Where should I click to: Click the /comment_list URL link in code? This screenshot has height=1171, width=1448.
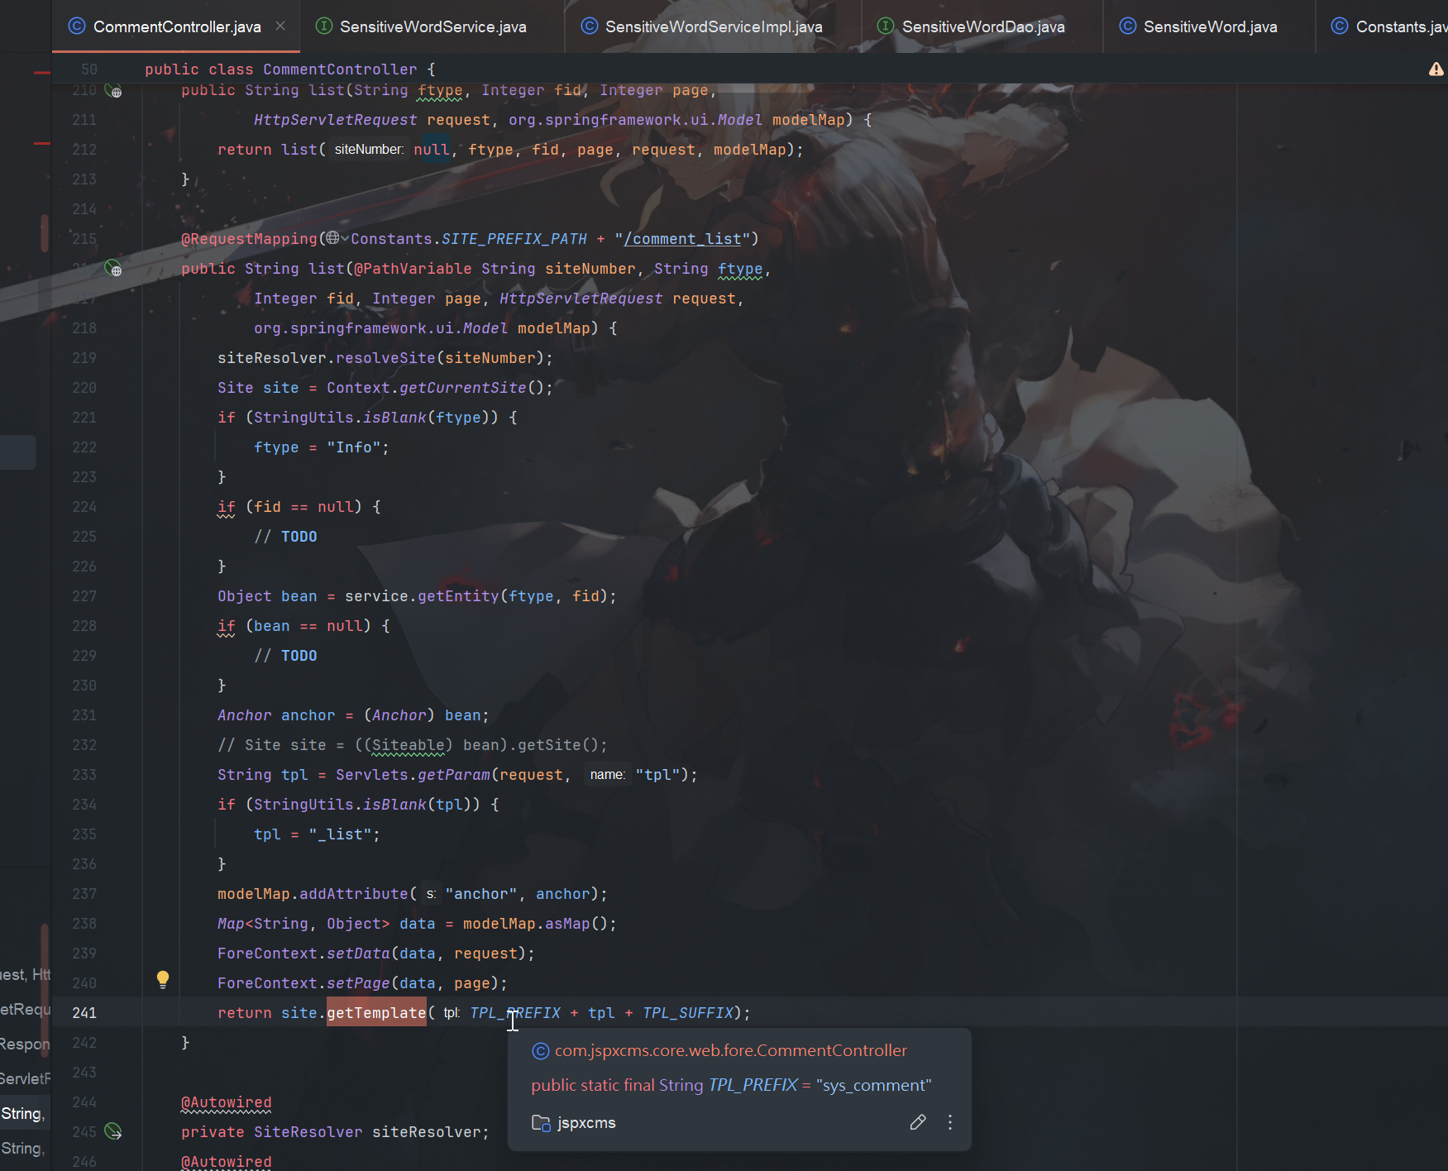[682, 239]
